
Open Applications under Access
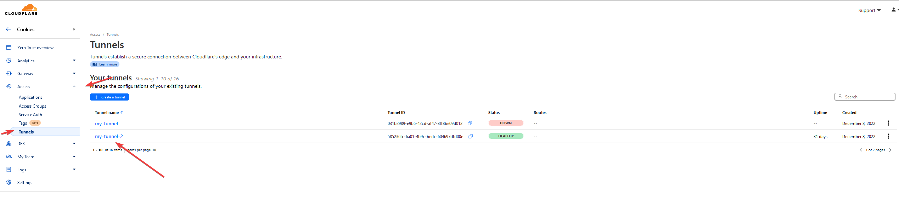tap(30, 97)
